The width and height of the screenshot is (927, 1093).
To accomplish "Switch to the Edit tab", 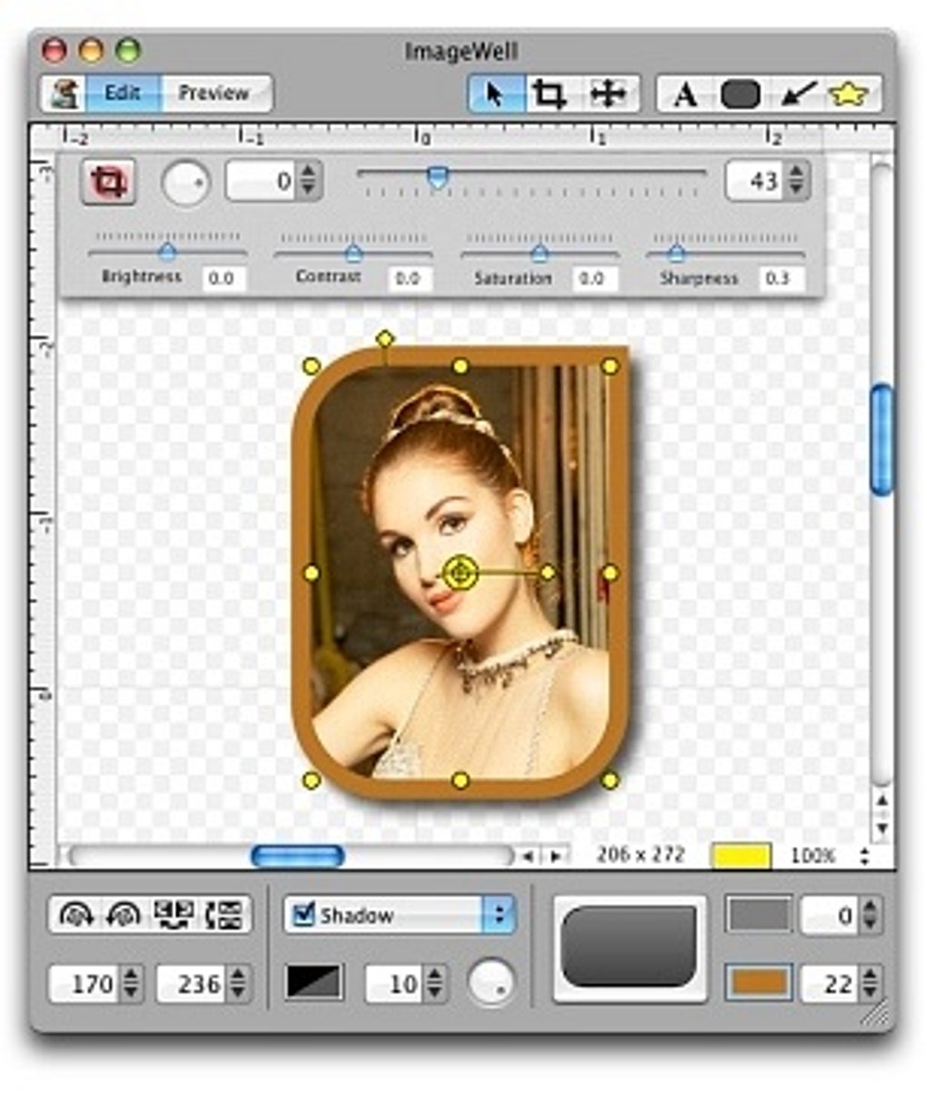I will 124,94.
